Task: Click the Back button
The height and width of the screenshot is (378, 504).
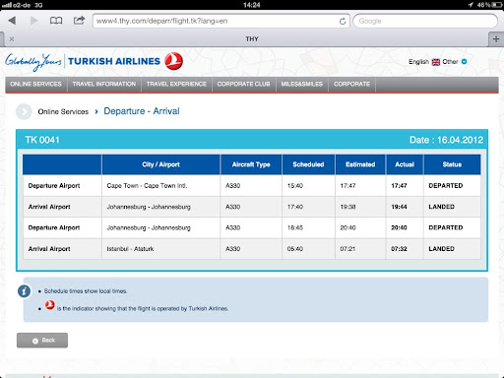Action: click(42, 341)
